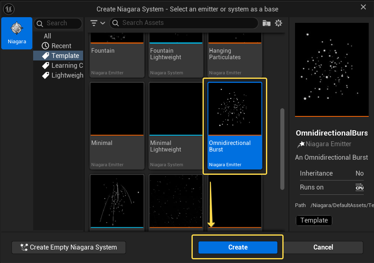Select the scattered sparse particles template thumbnail
This screenshot has height=263, width=374.
click(176, 201)
